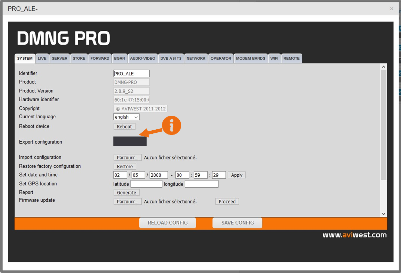Open the AUDIO-VIDEO tab
The width and height of the screenshot is (401, 273).
[x=142, y=58]
